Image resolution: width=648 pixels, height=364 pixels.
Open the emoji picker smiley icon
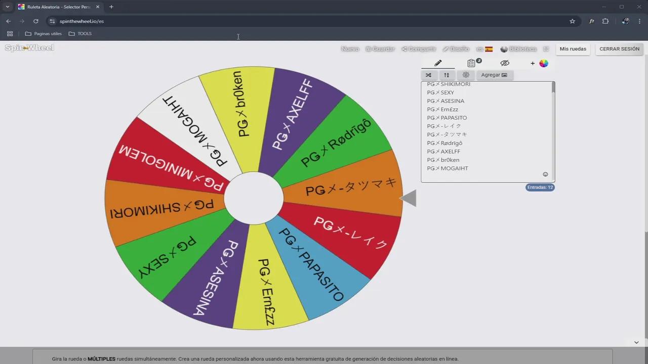[545, 174]
